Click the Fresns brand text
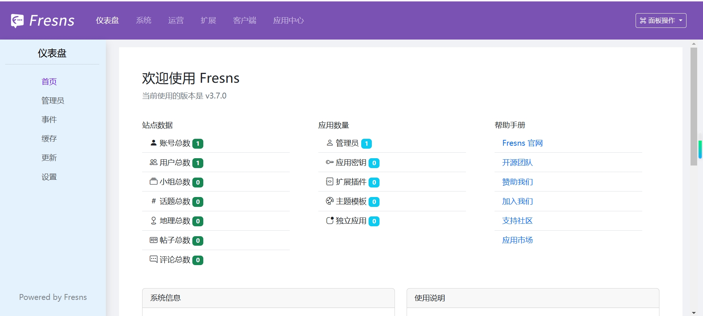The width and height of the screenshot is (703, 316). pos(52,21)
